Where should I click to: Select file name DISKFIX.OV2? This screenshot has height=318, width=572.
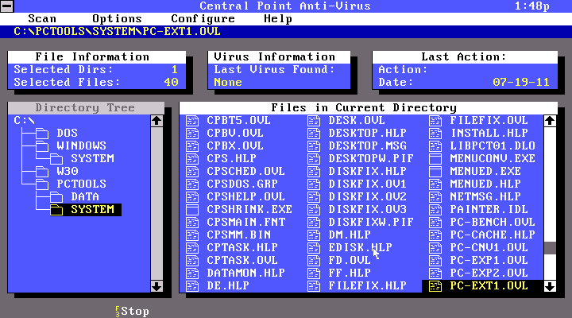[x=367, y=197]
